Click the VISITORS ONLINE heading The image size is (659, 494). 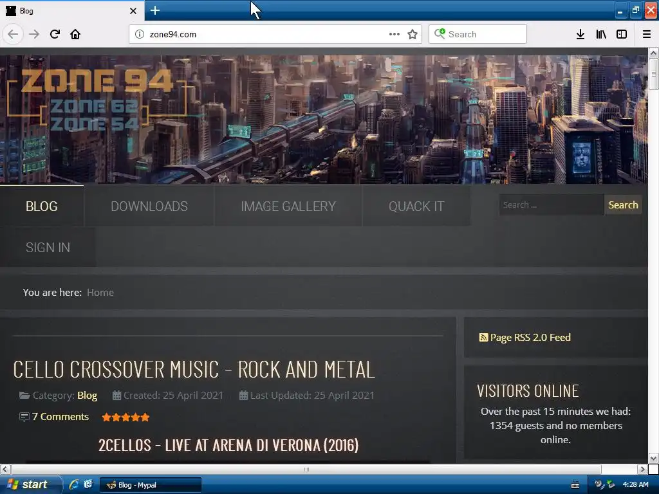[x=528, y=390]
